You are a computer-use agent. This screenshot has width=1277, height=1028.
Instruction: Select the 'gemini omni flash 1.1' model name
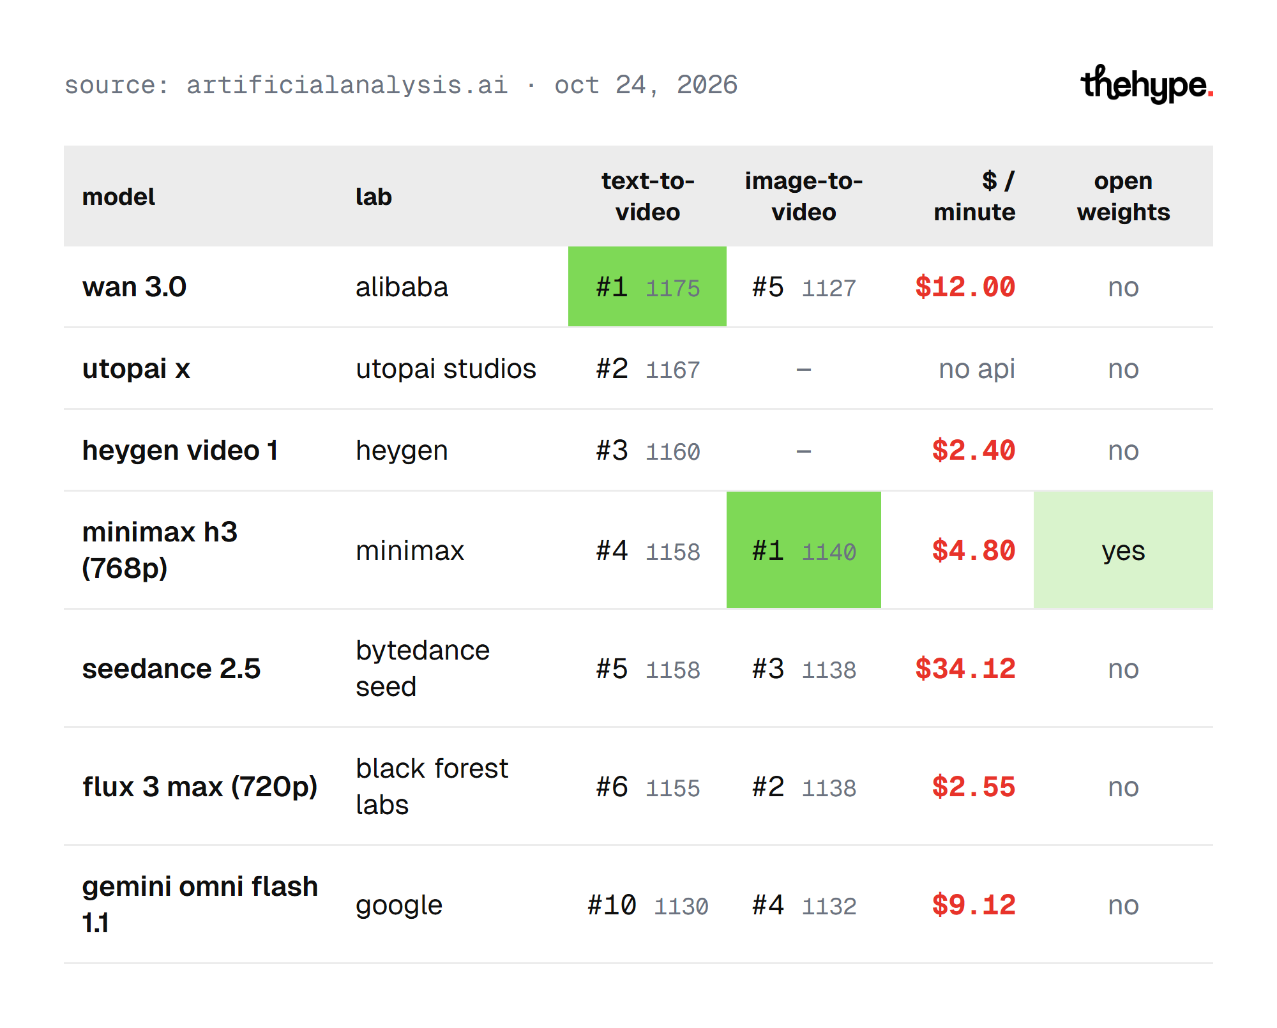[x=200, y=904]
